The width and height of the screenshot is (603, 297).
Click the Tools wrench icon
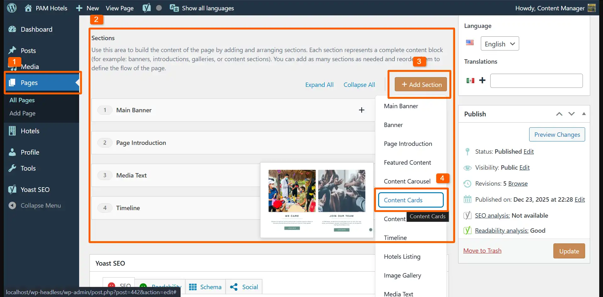12,168
